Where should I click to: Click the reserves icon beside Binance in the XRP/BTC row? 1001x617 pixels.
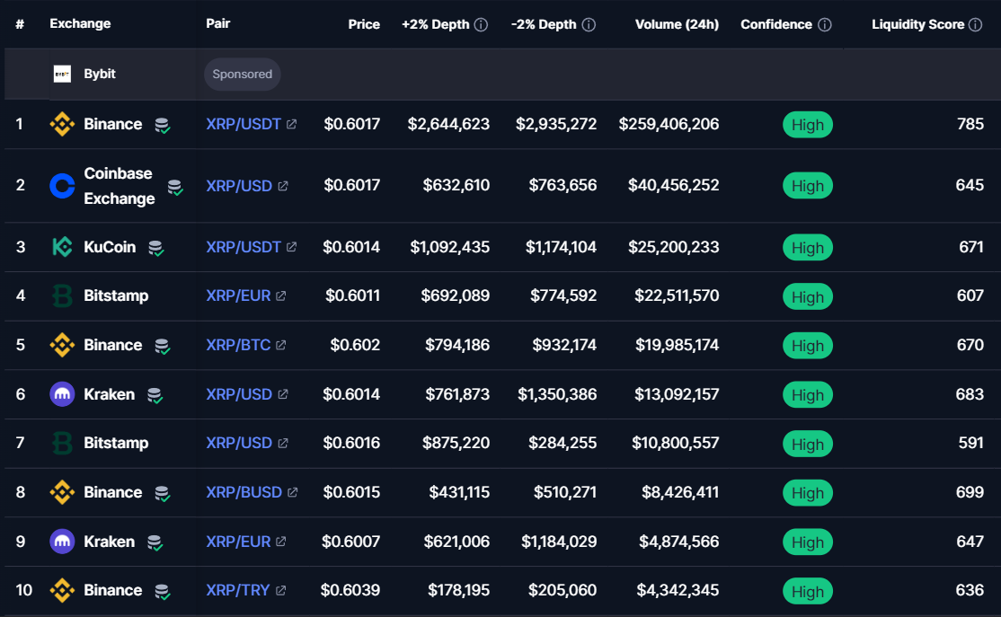162,347
